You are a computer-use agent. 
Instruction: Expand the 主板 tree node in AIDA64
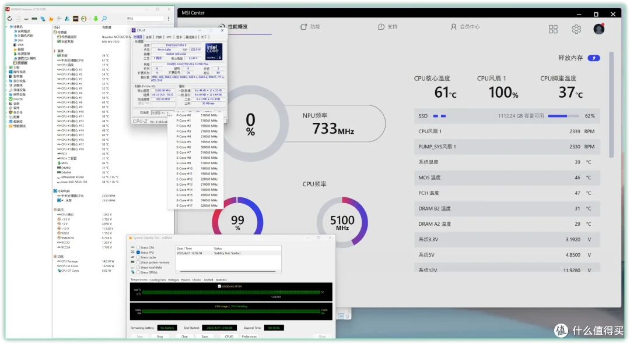pyautogui.click(x=7, y=68)
